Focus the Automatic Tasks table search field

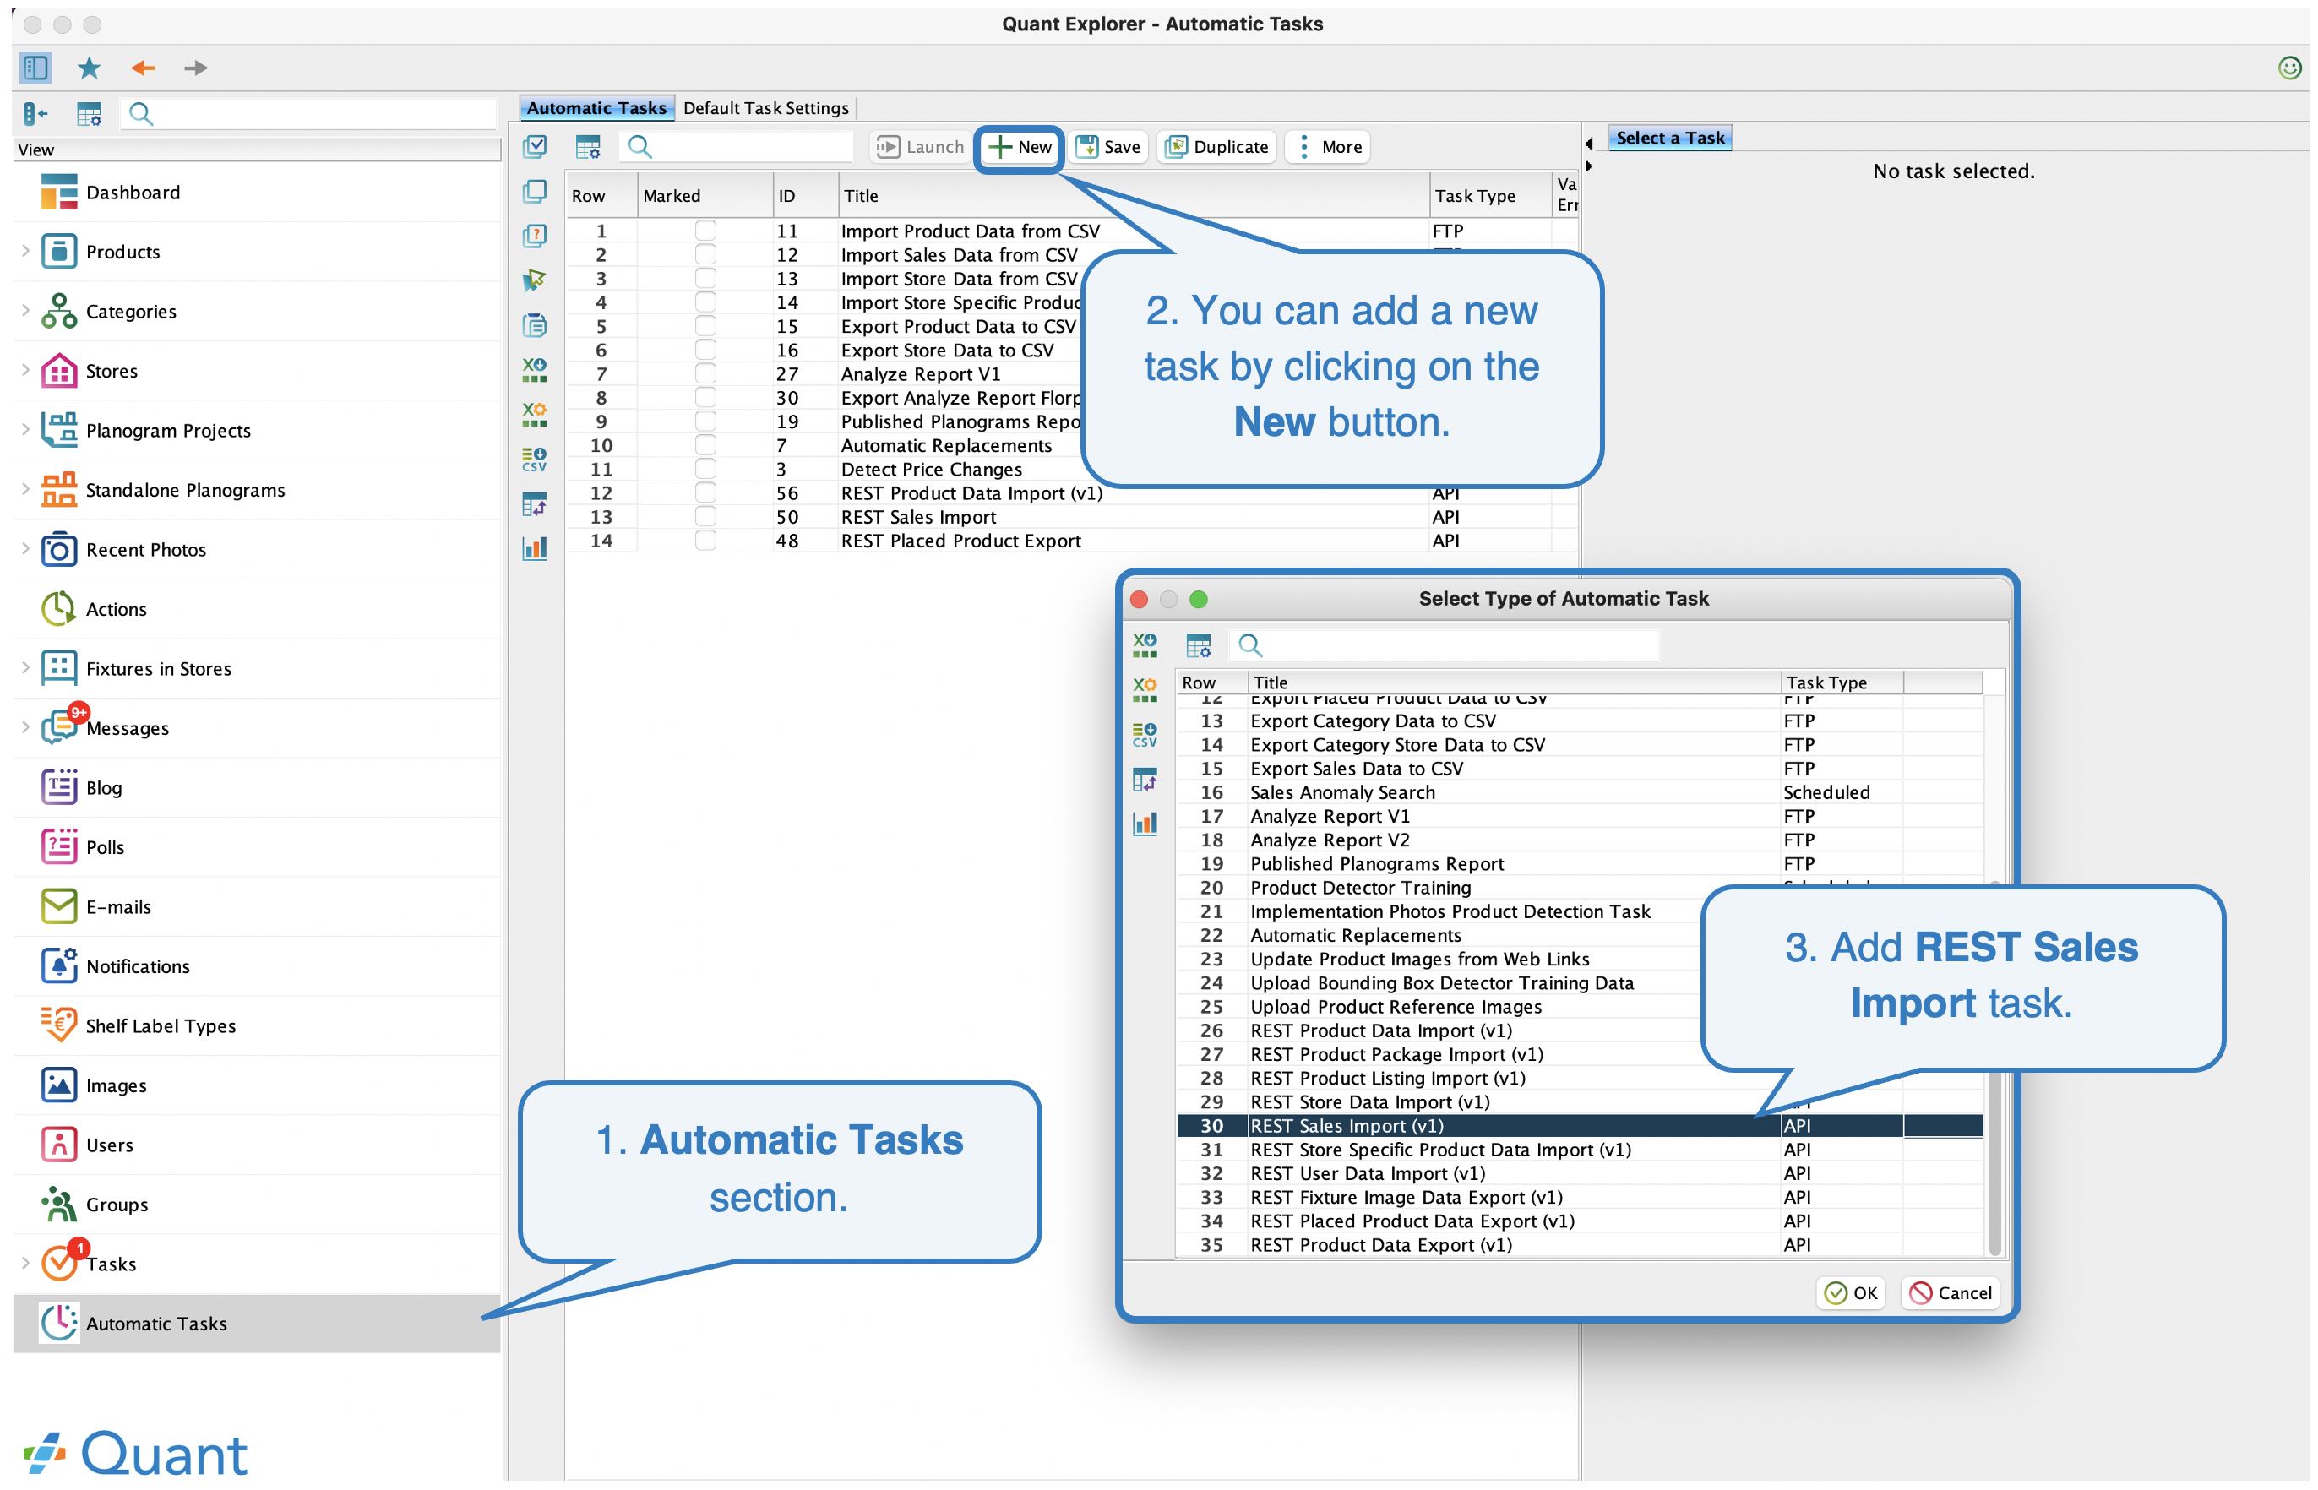[735, 147]
